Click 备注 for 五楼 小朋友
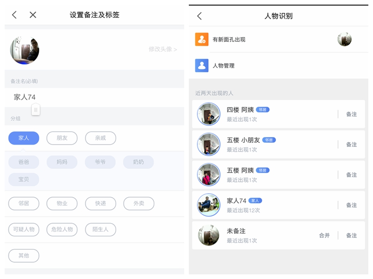Screen dimensions: 373x279 (x=352, y=145)
